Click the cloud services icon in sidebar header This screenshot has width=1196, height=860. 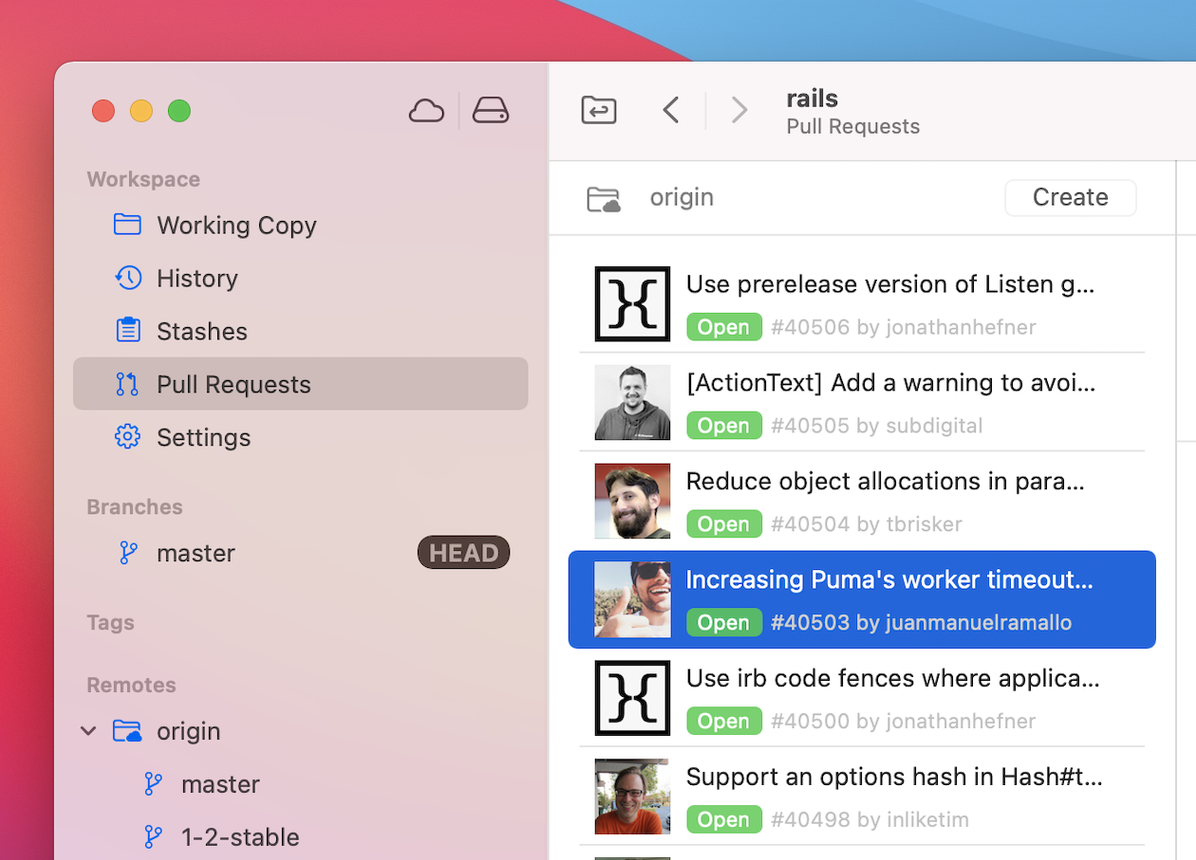click(x=426, y=111)
